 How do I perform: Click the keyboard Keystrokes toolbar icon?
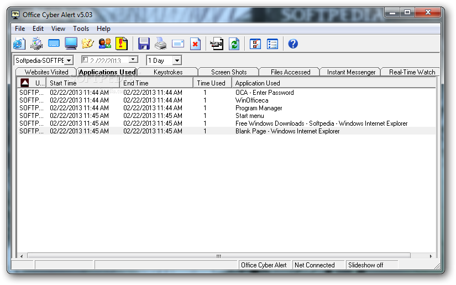tap(54, 44)
